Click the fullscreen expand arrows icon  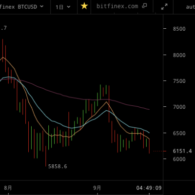[x=164, y=7]
